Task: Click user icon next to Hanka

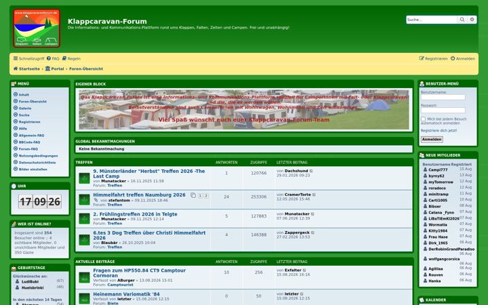Action: (x=426, y=281)
